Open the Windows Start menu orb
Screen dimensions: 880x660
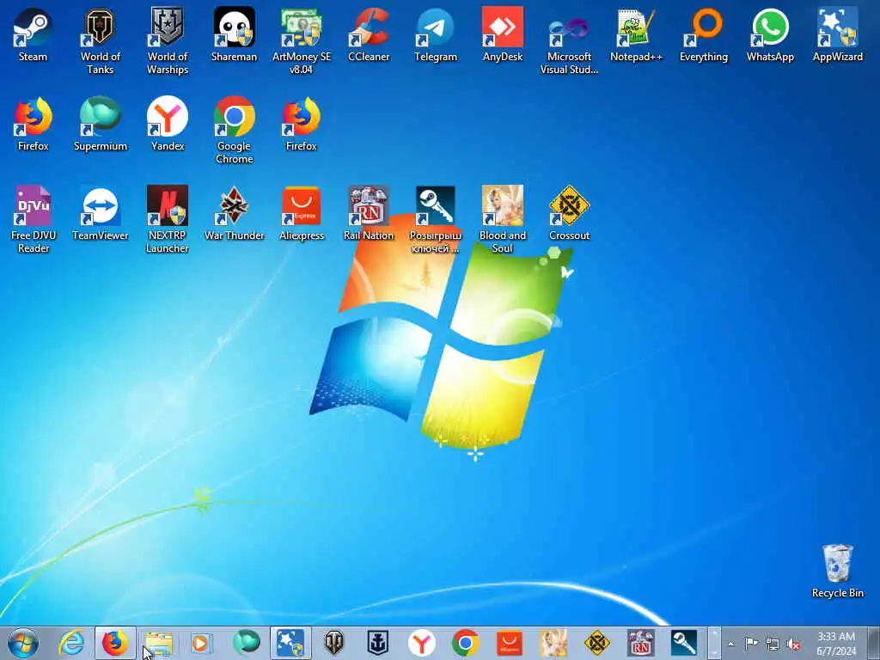point(23,643)
